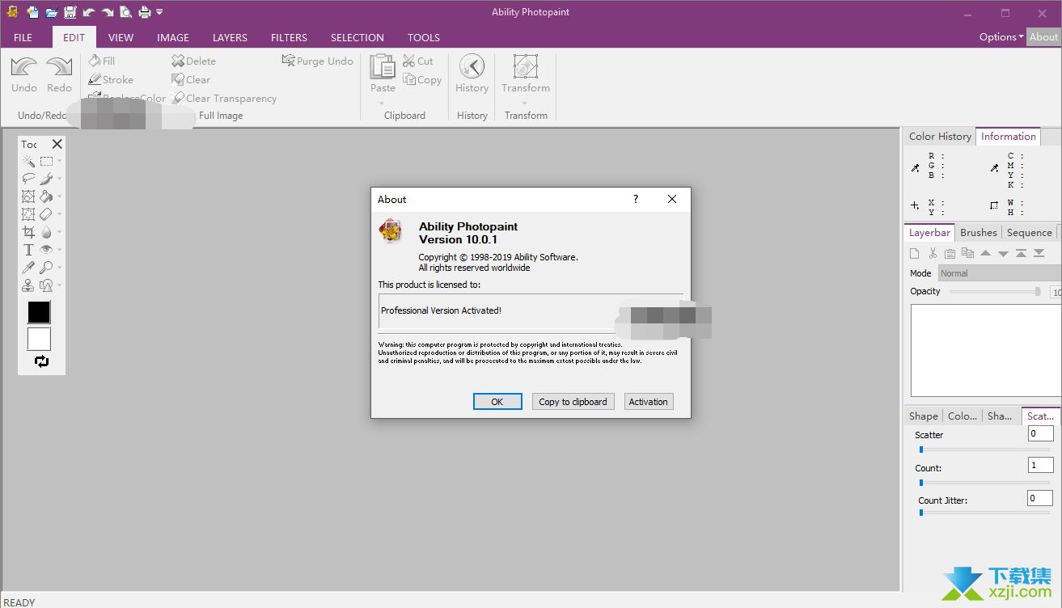Expand the paintbrush tool options arrow
Viewport: 1062px width, 608px height.
click(x=59, y=179)
